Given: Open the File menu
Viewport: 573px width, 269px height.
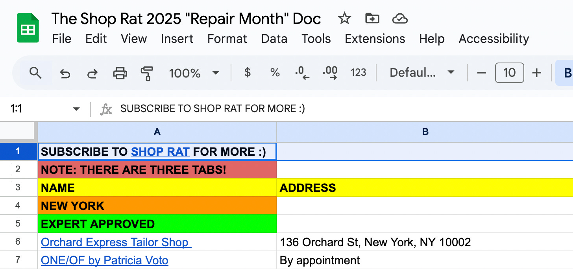Looking at the screenshot, I should pyautogui.click(x=62, y=39).
